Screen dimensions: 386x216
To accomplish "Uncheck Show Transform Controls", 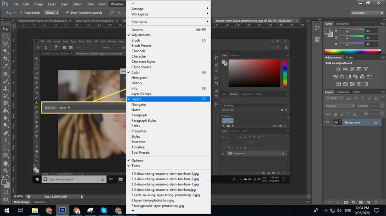I will 67,12.
